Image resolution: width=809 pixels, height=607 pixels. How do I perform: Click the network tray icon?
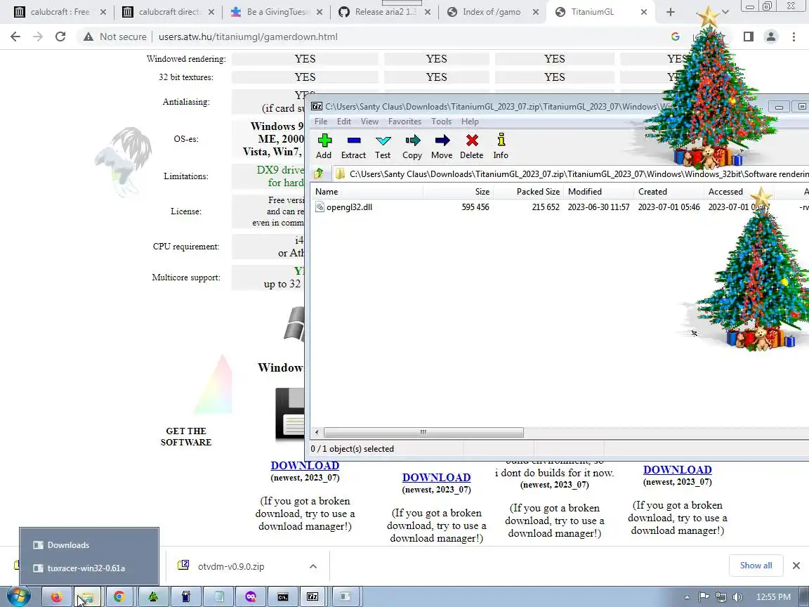pos(721,597)
